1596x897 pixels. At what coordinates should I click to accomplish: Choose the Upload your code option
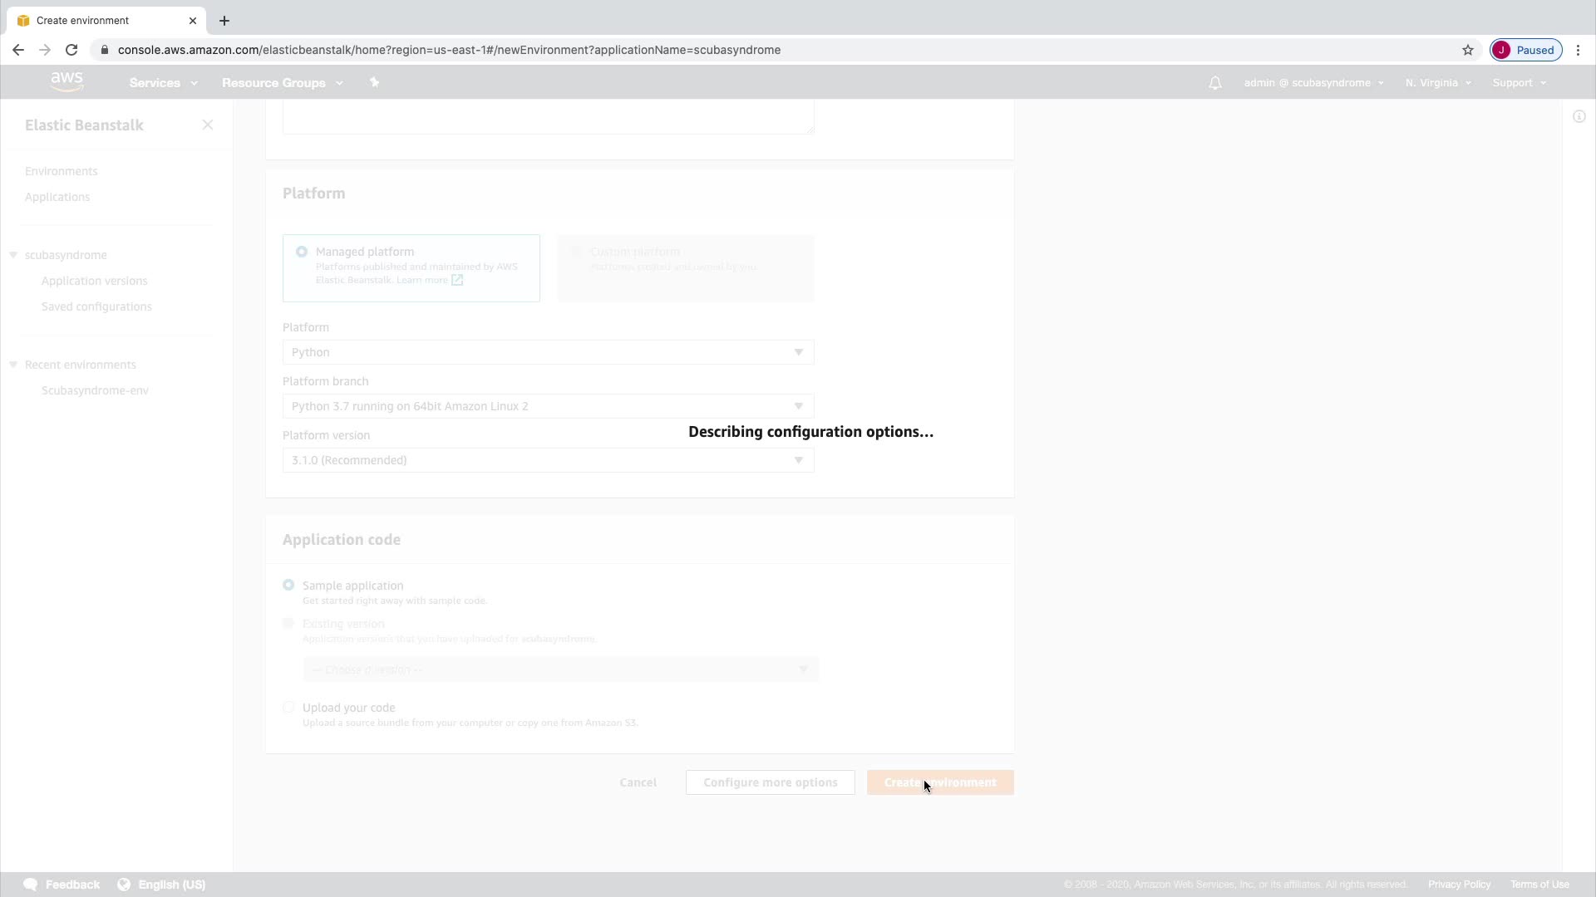pyautogui.click(x=288, y=708)
